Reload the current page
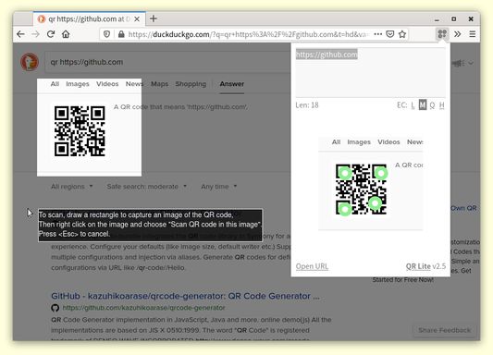493x355 pixels. [51, 34]
